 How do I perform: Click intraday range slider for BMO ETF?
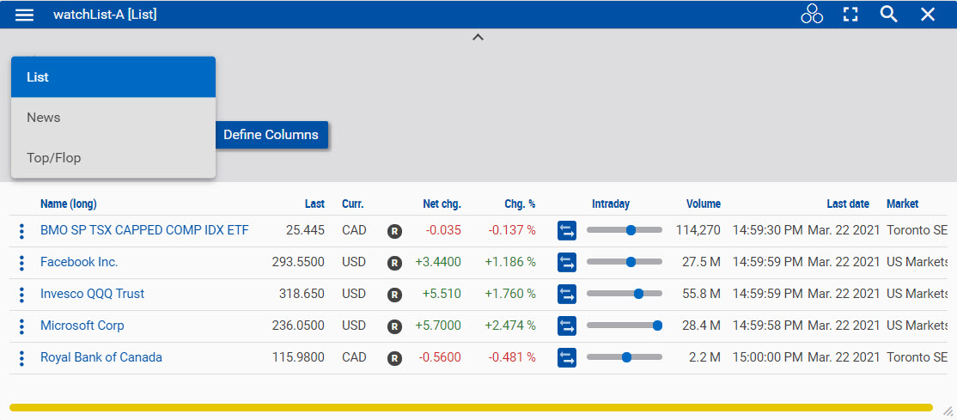coord(625,230)
